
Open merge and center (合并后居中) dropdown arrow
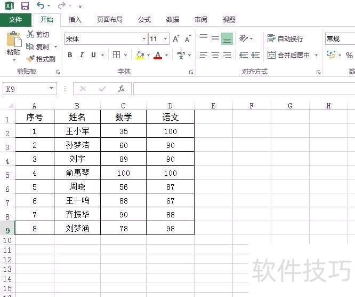[316, 55]
